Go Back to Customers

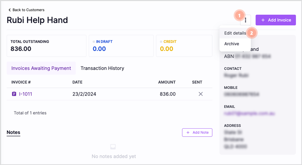26,10
